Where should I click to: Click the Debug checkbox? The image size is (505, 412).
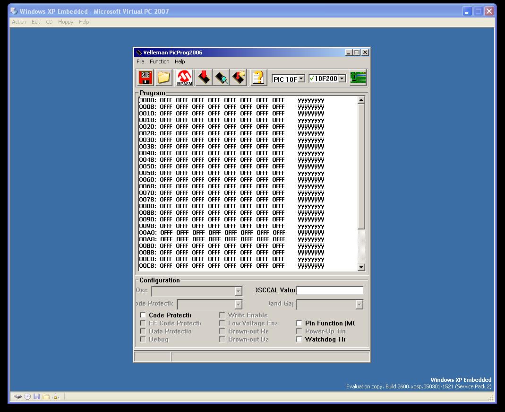[x=143, y=340]
